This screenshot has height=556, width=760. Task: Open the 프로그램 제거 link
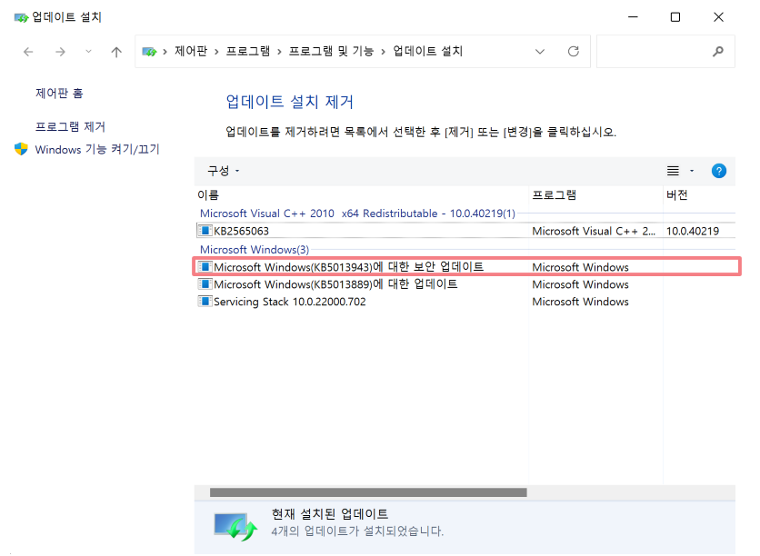click(70, 127)
